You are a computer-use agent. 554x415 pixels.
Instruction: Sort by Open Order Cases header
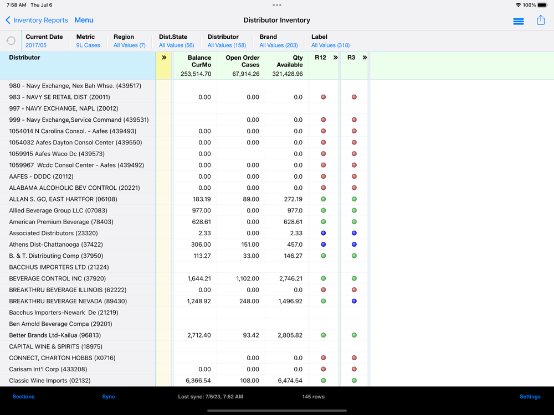pos(243,61)
